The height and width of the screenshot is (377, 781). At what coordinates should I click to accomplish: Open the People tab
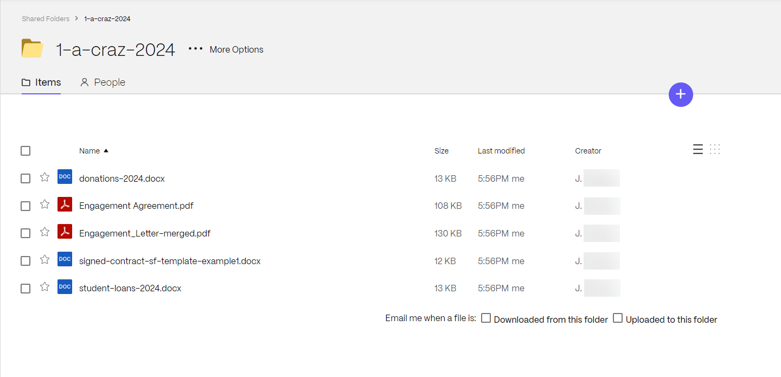(x=103, y=82)
